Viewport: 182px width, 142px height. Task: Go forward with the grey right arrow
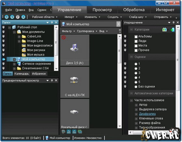click(x=18, y=17)
